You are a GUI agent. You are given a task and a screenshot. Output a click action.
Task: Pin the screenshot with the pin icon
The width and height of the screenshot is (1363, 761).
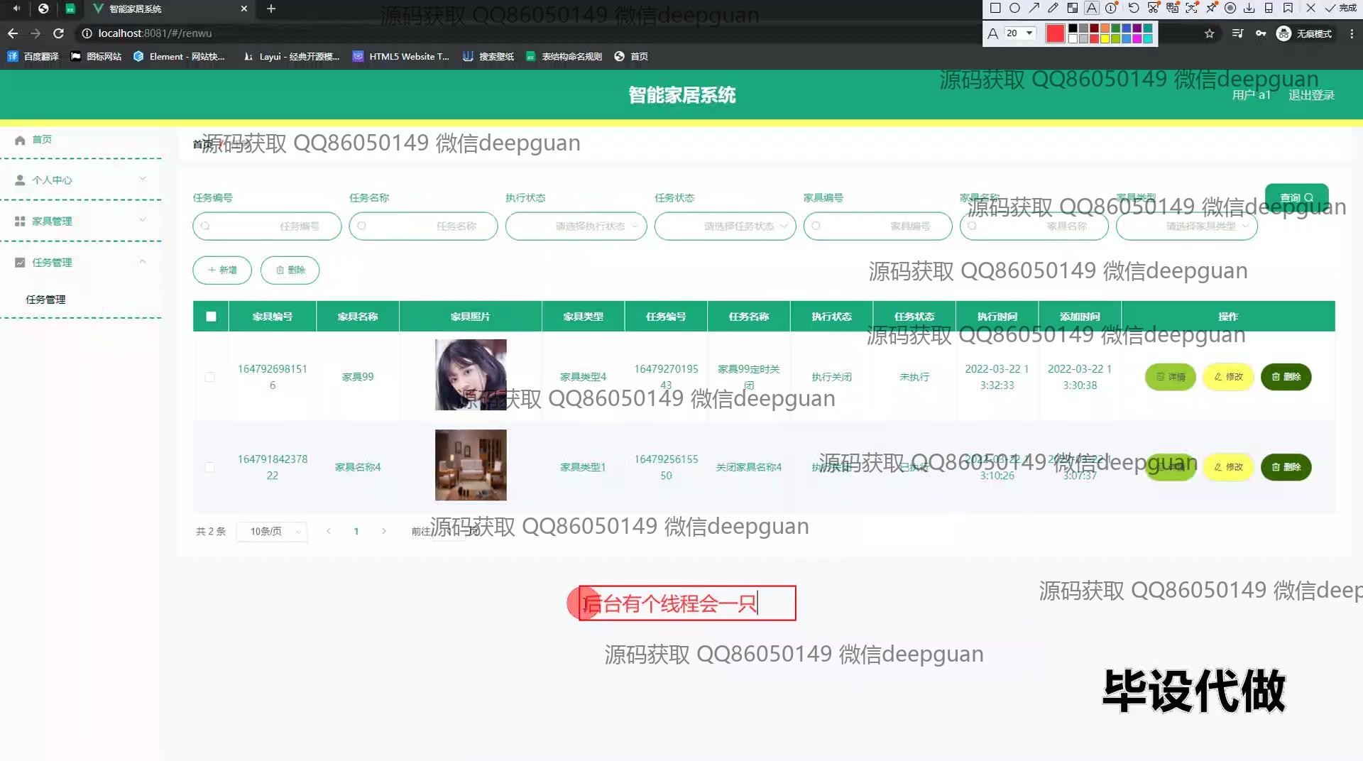1211,9
